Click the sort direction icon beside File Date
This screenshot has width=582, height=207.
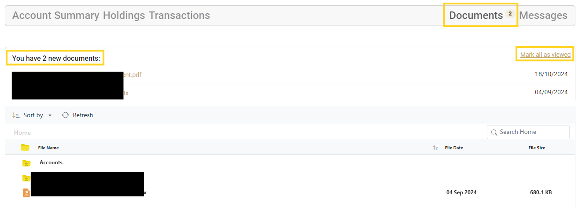click(436, 148)
